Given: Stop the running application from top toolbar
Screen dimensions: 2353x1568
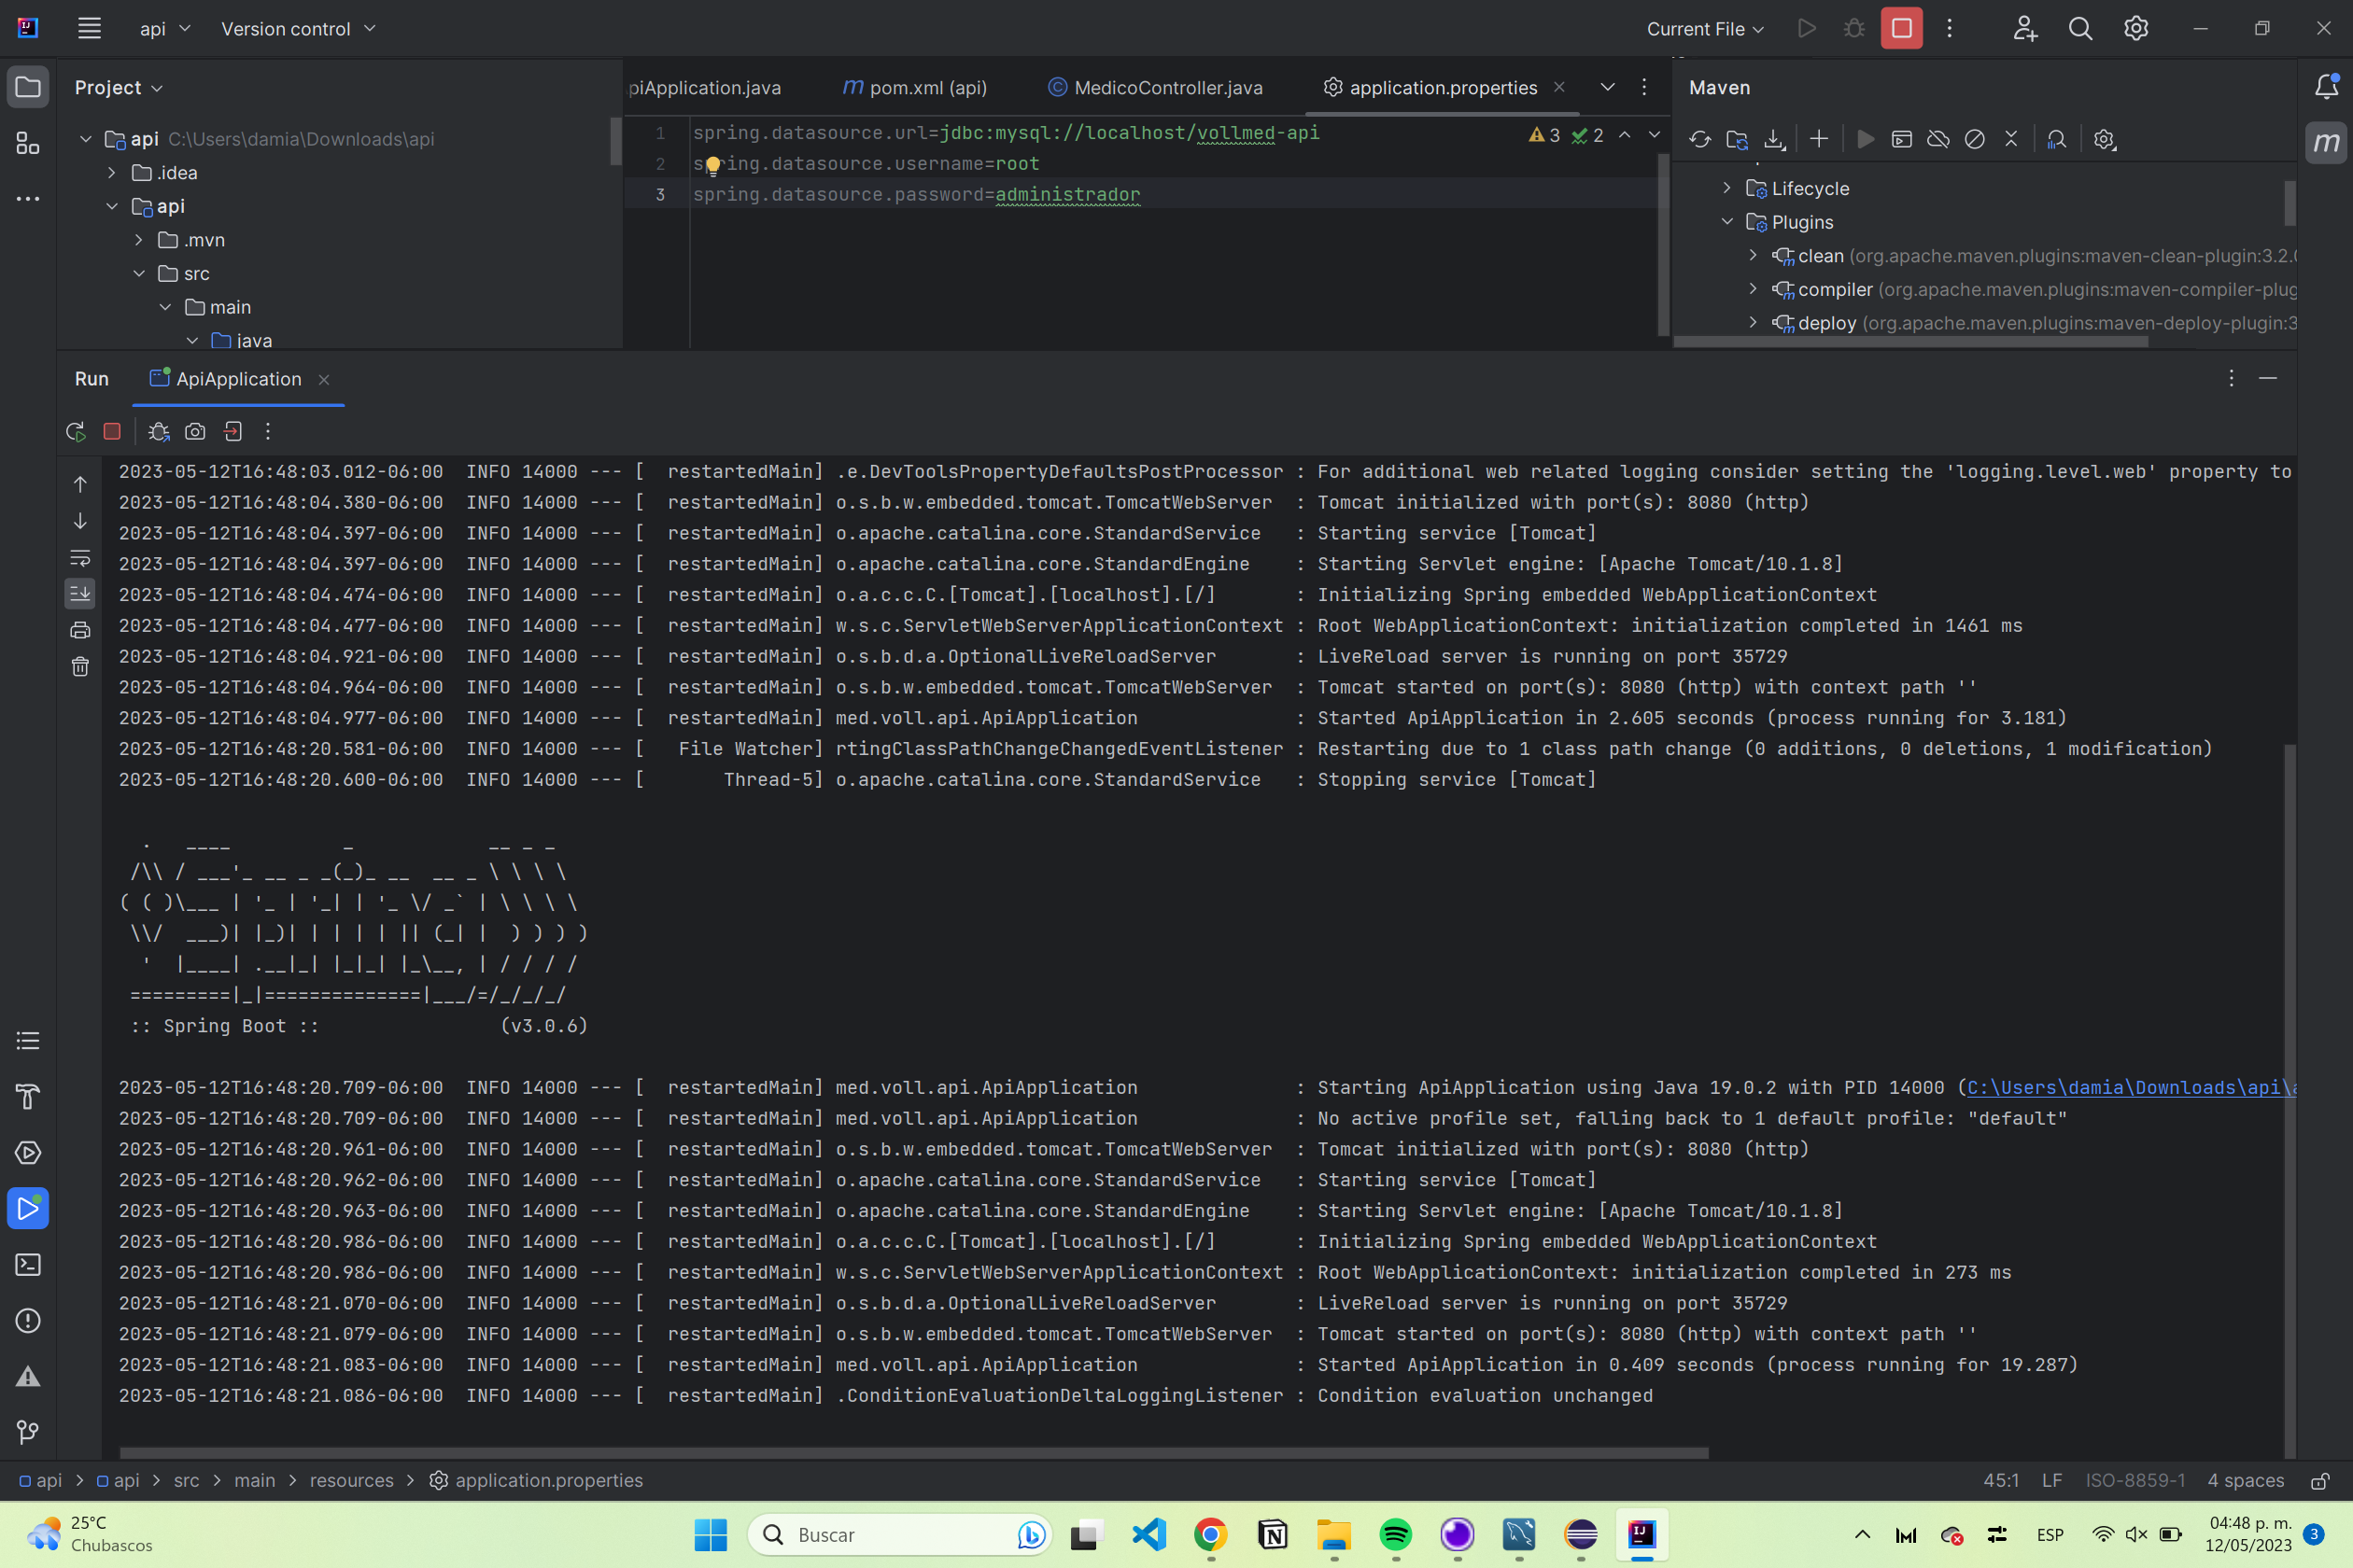Looking at the screenshot, I should pos(1901,28).
